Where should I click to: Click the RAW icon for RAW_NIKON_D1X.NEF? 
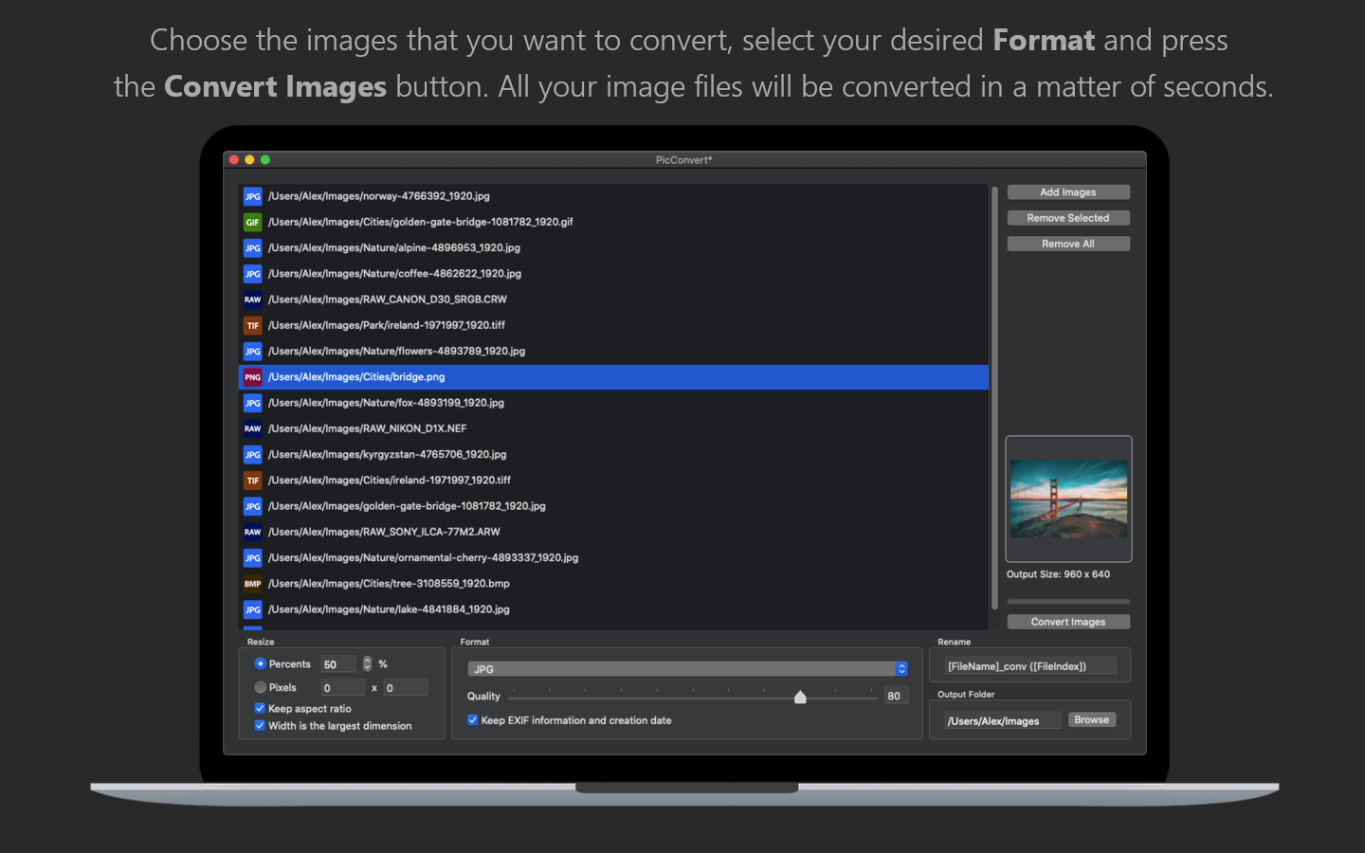(252, 428)
